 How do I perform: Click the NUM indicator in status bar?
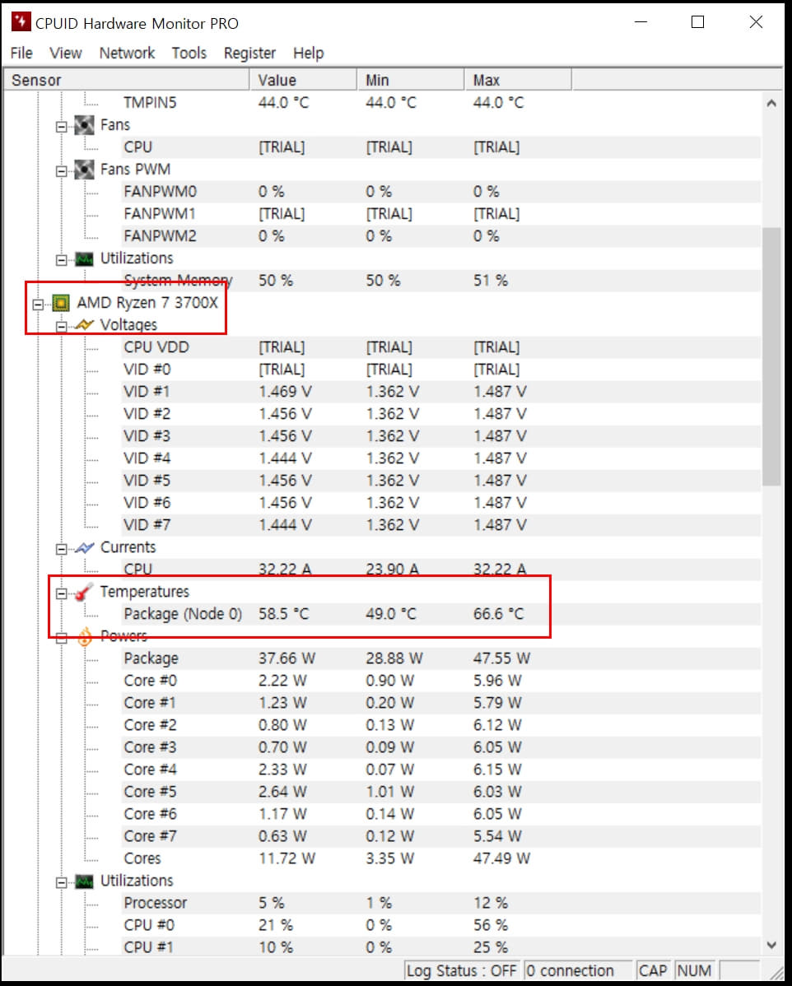point(695,971)
